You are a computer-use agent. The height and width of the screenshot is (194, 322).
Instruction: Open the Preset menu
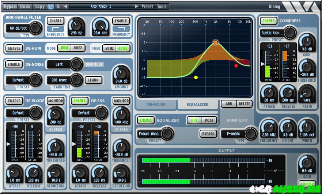[147, 6]
